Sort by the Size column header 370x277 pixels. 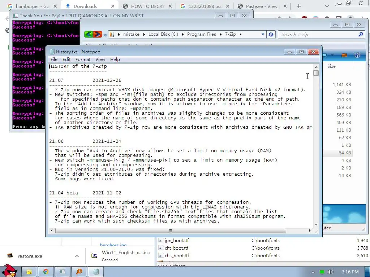point(331,66)
